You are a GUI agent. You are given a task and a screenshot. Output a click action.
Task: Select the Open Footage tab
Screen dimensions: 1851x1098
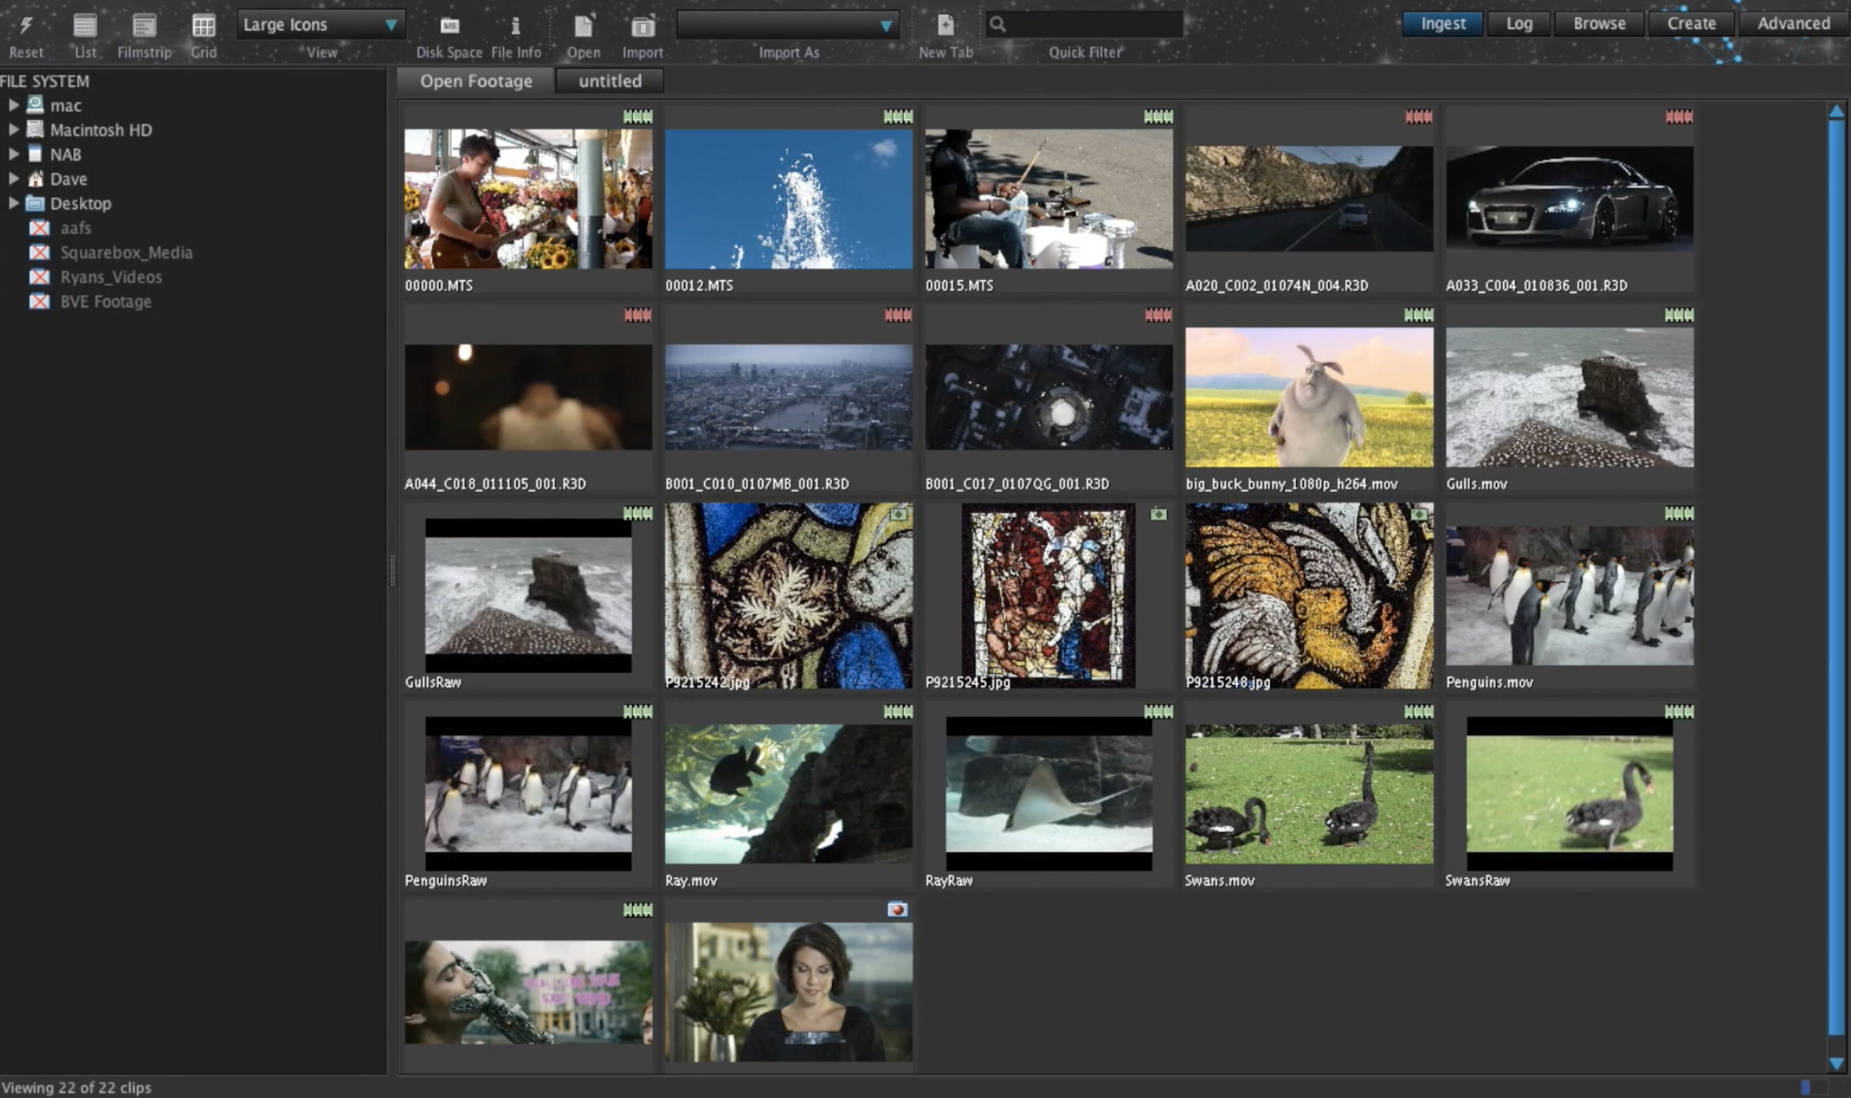(x=475, y=80)
